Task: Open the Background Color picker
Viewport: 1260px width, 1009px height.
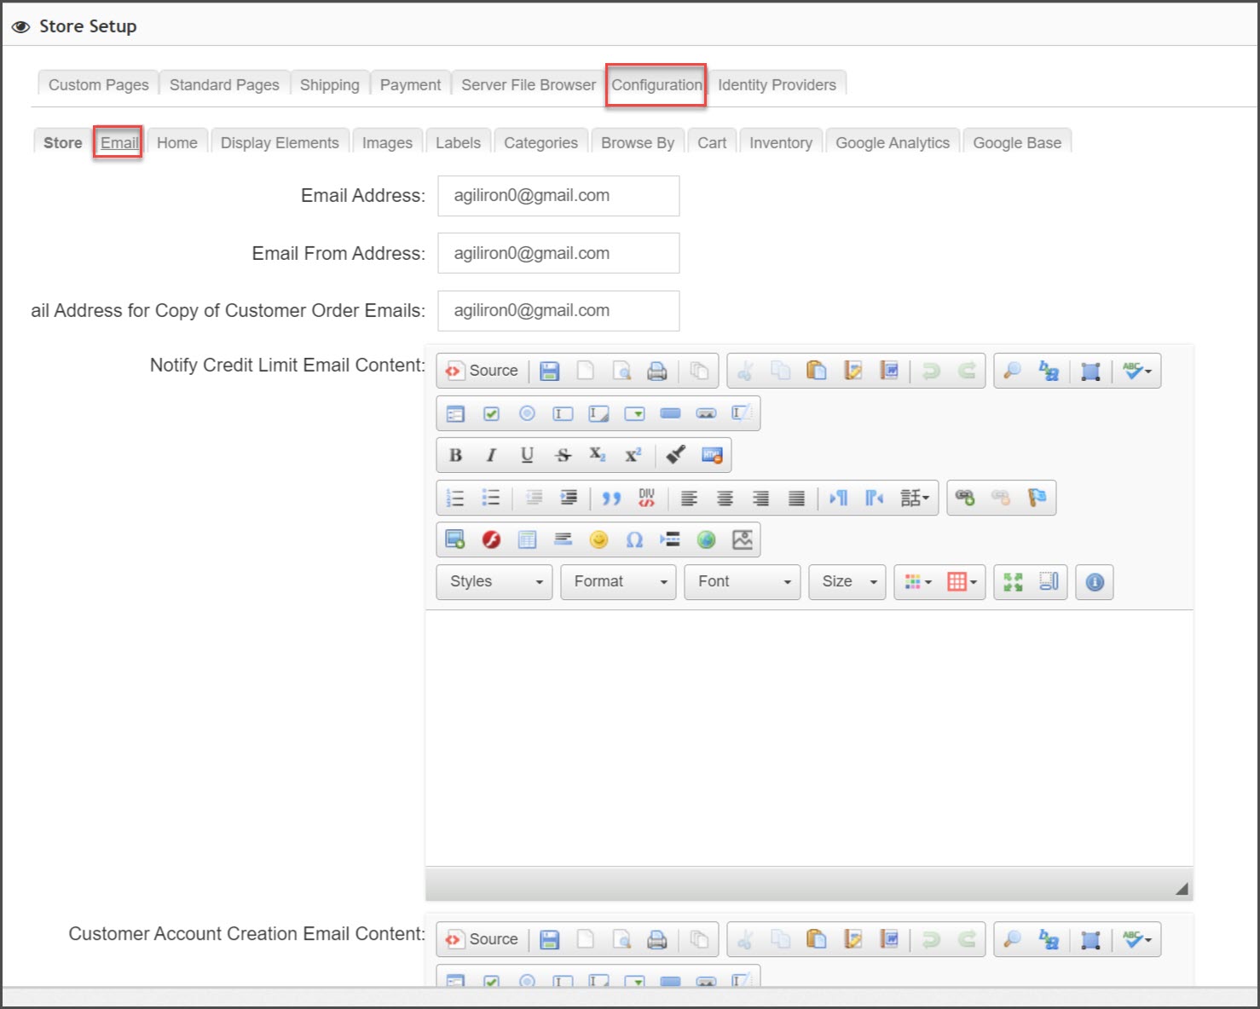Action: pyautogui.click(x=962, y=582)
